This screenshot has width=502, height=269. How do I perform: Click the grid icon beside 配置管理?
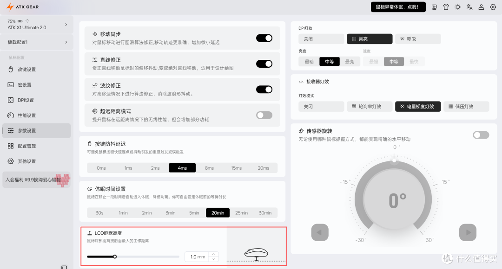pos(11,146)
